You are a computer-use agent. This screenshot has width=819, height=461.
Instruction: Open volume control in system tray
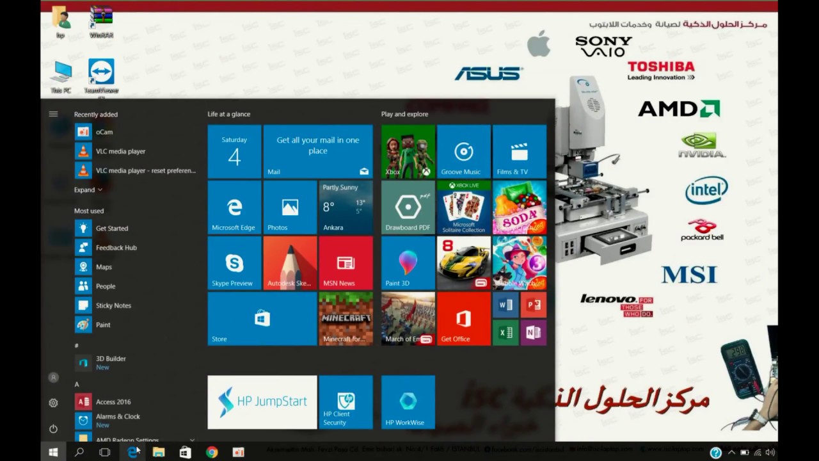pos(770,452)
